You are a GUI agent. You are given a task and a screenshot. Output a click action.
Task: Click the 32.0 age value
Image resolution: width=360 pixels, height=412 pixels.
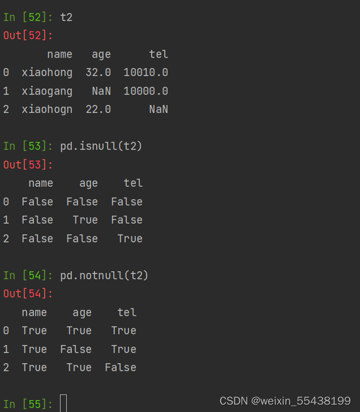click(98, 73)
